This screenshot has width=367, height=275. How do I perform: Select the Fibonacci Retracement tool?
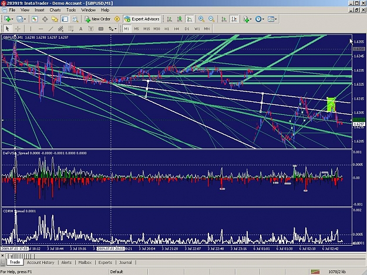[x=70, y=29]
